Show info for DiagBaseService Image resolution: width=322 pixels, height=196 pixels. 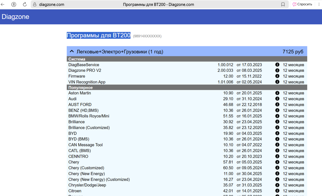point(277,65)
